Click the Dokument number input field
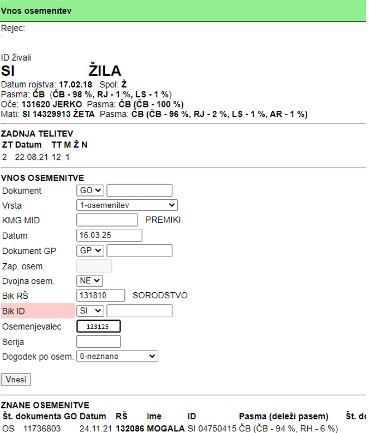This screenshot has height=433, width=369. [x=139, y=190]
